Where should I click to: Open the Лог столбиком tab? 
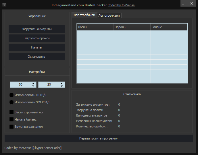click(x=84, y=15)
